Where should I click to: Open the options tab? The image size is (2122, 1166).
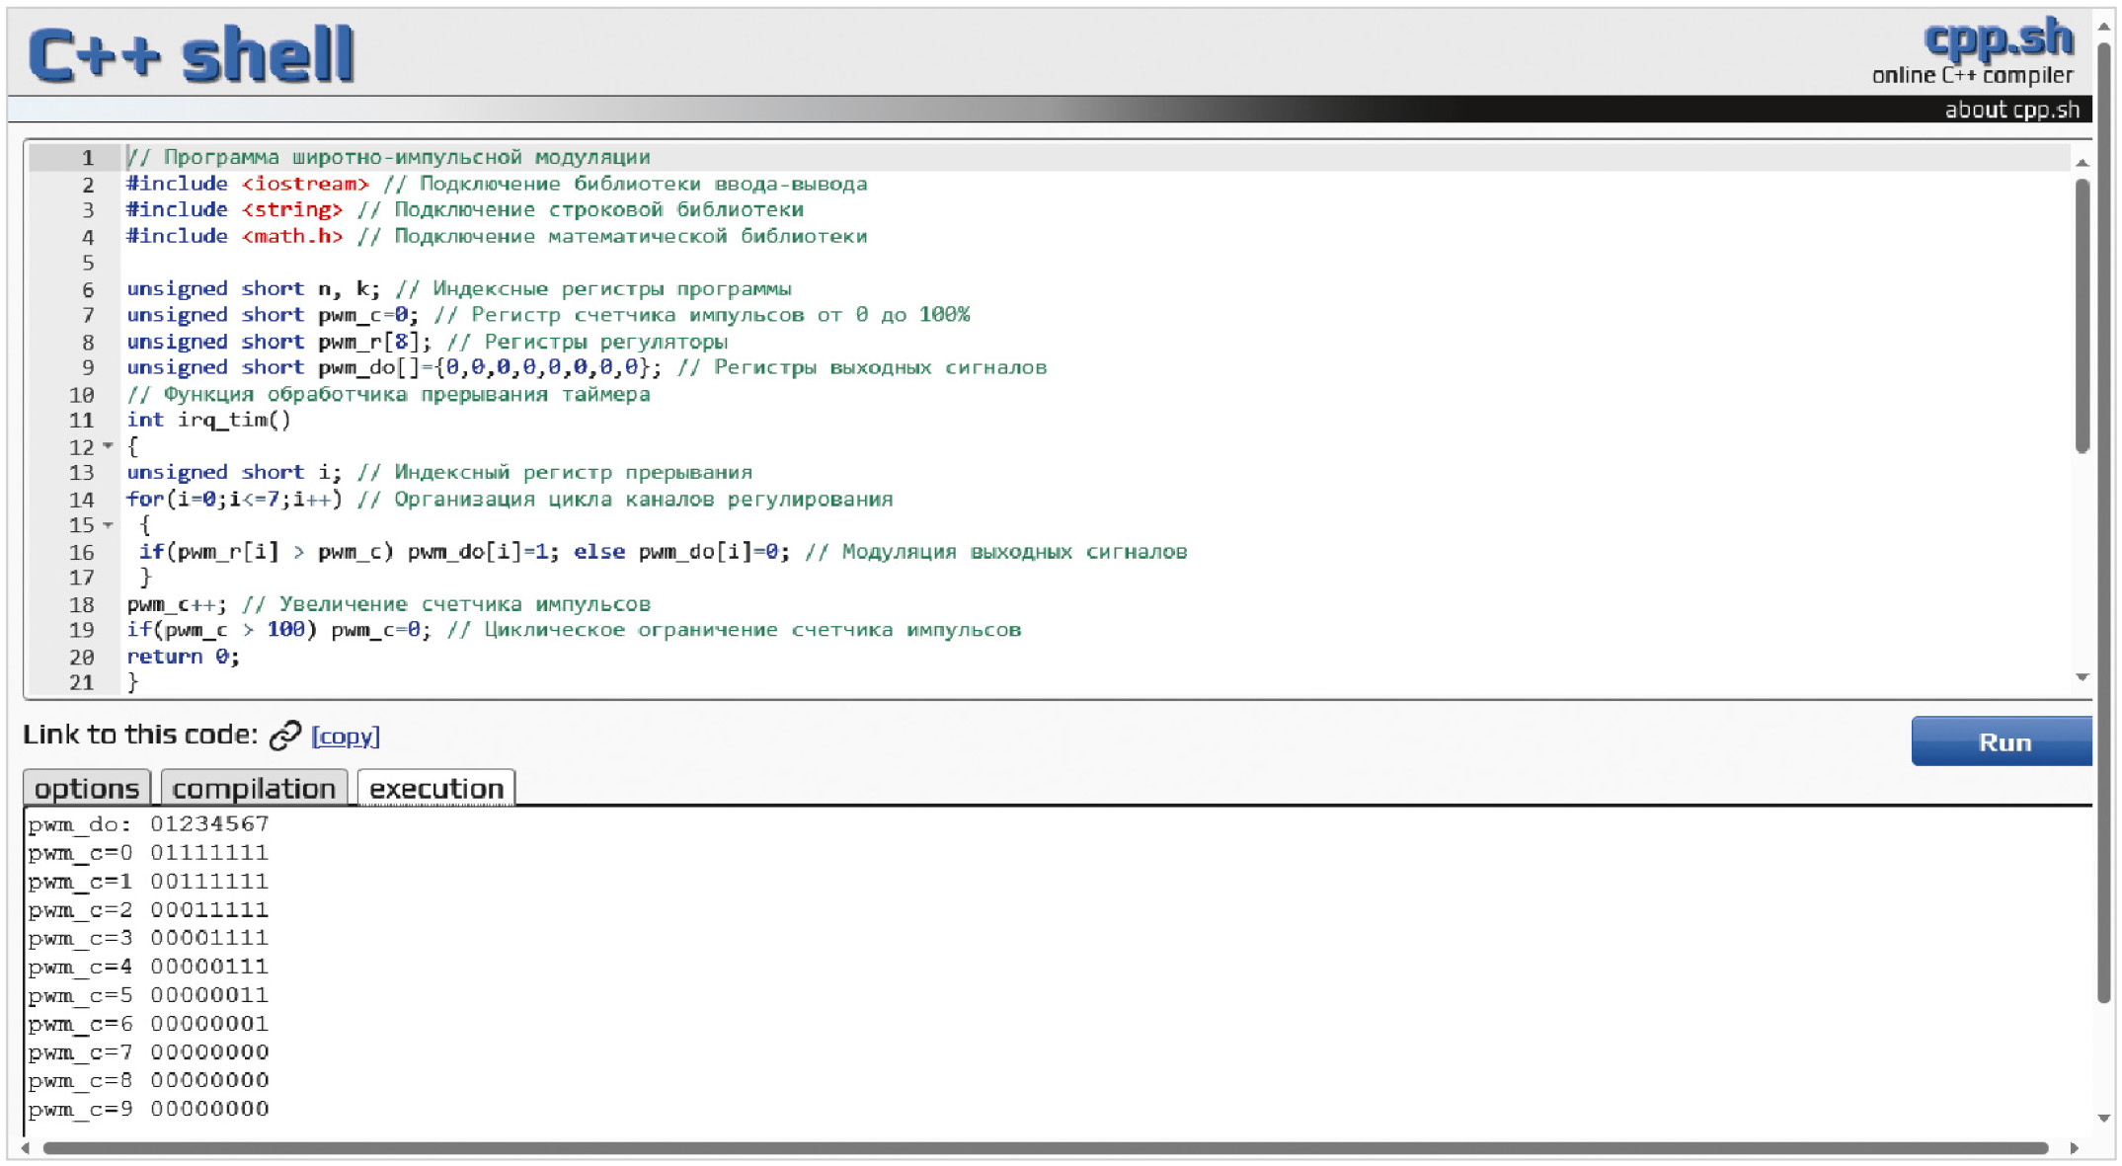point(87,789)
